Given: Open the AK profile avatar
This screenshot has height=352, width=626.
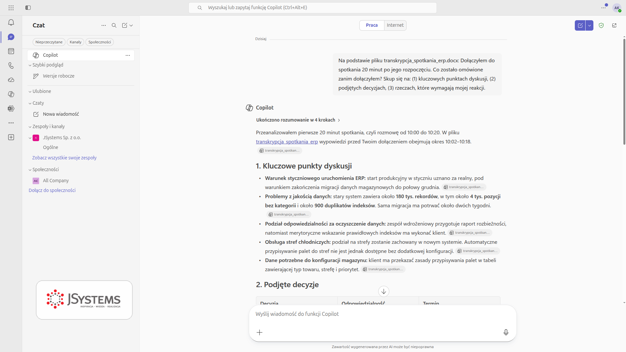Looking at the screenshot, I should pyautogui.click(x=617, y=8).
